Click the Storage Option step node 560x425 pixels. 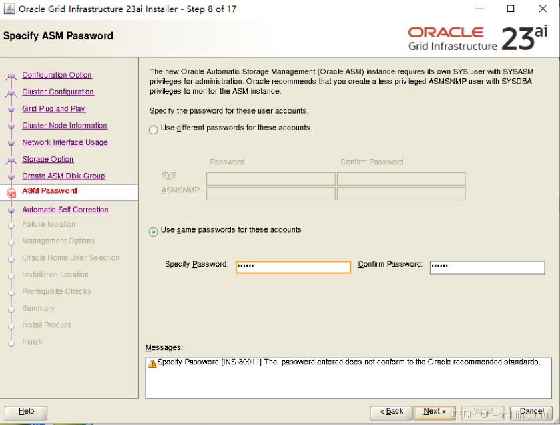pyautogui.click(x=11, y=160)
